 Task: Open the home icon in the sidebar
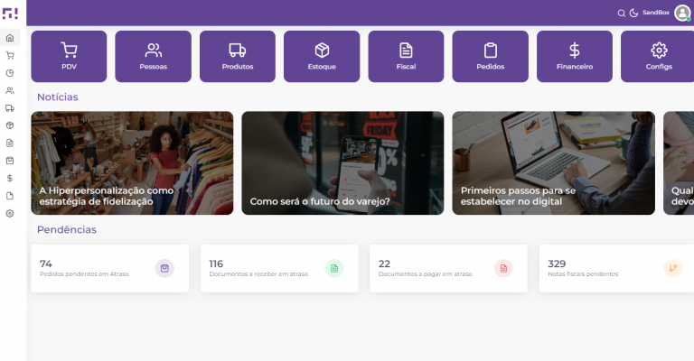(10, 38)
